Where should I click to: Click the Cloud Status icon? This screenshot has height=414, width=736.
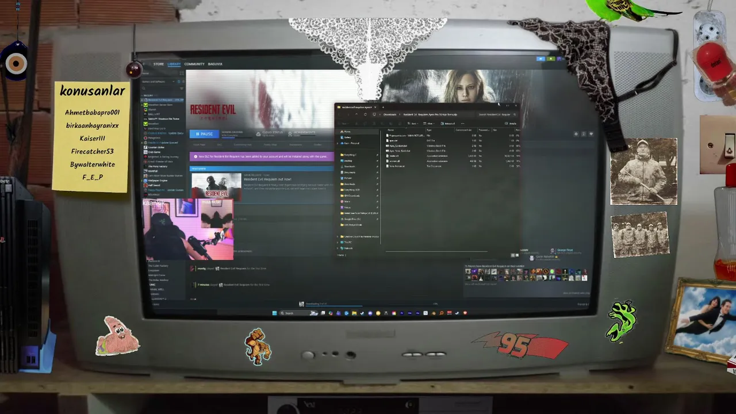259,134
